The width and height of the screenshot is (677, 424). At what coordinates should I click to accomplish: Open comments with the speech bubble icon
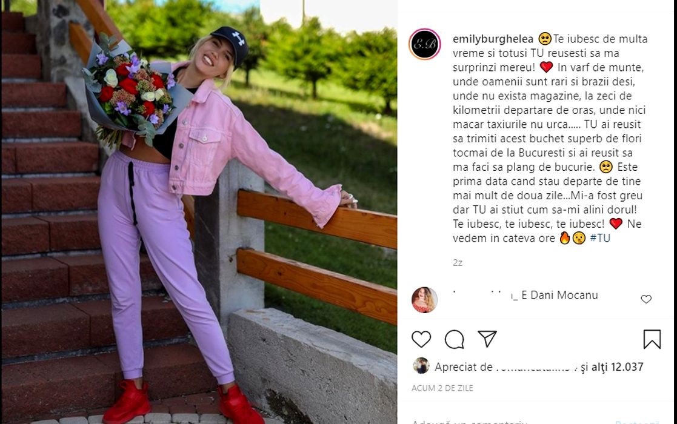point(454,339)
